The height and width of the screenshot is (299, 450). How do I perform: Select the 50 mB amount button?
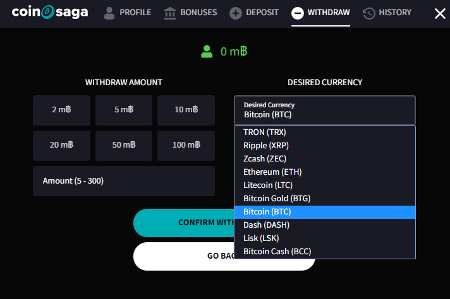(124, 146)
